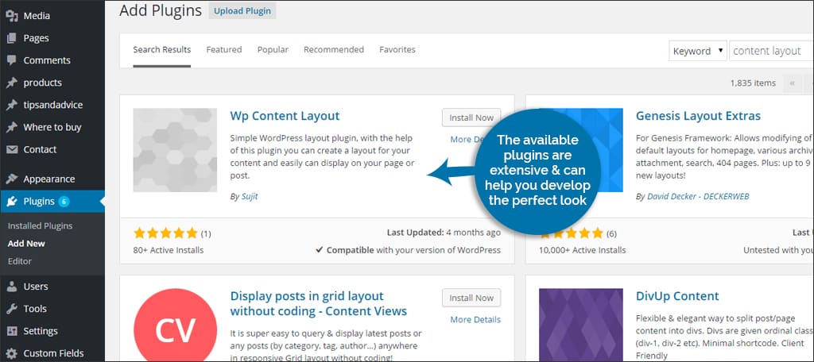Screen dimensions: 814x362
Task: Click the Pages icon in sidebar
Action: [11, 38]
